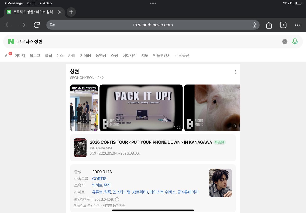The width and height of the screenshot is (306, 213).
Task: Open browser more options menu
Action: tap(297, 25)
